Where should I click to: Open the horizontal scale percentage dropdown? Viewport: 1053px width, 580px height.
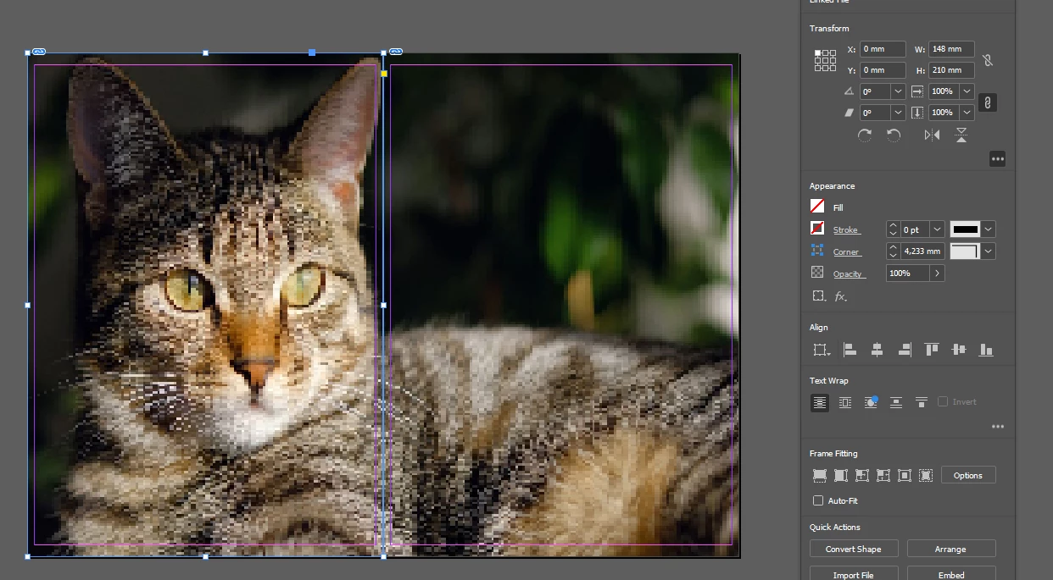click(x=967, y=91)
